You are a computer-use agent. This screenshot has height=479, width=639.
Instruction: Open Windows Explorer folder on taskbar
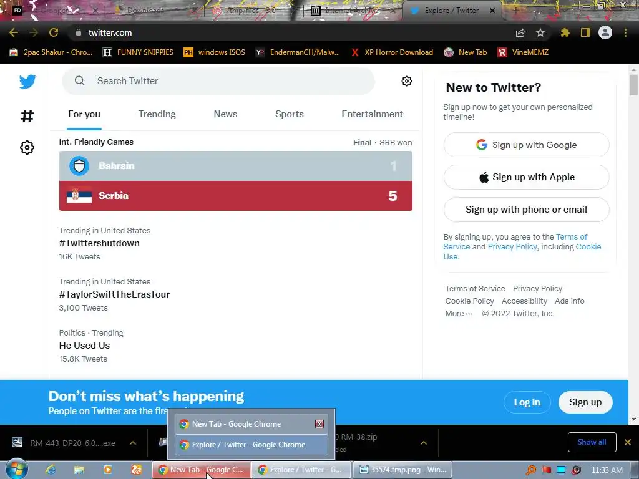(79, 470)
